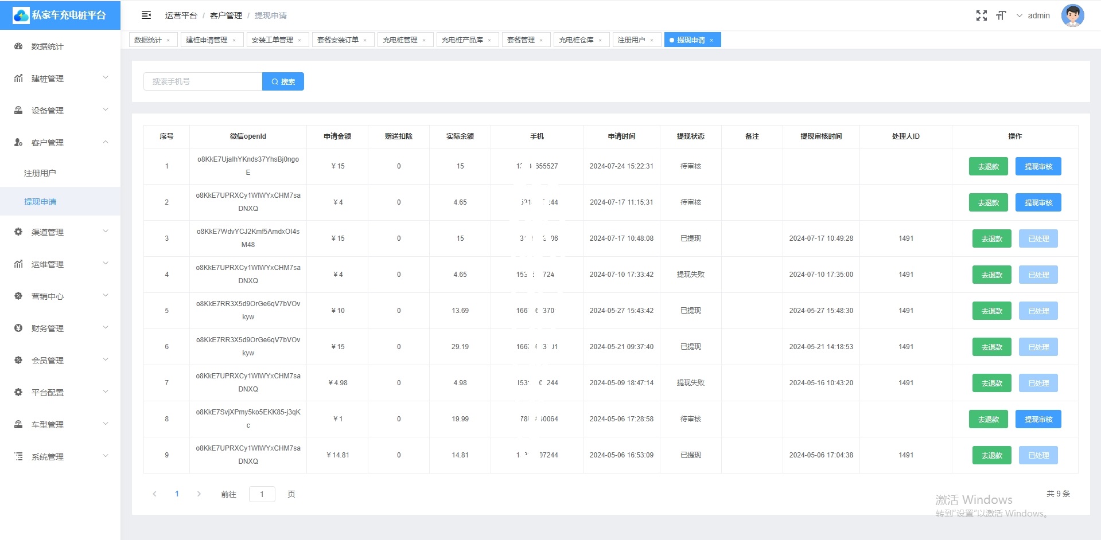1101x540 pixels.
Task: Open the 数据统计 sidebar item
Action: tap(60, 46)
